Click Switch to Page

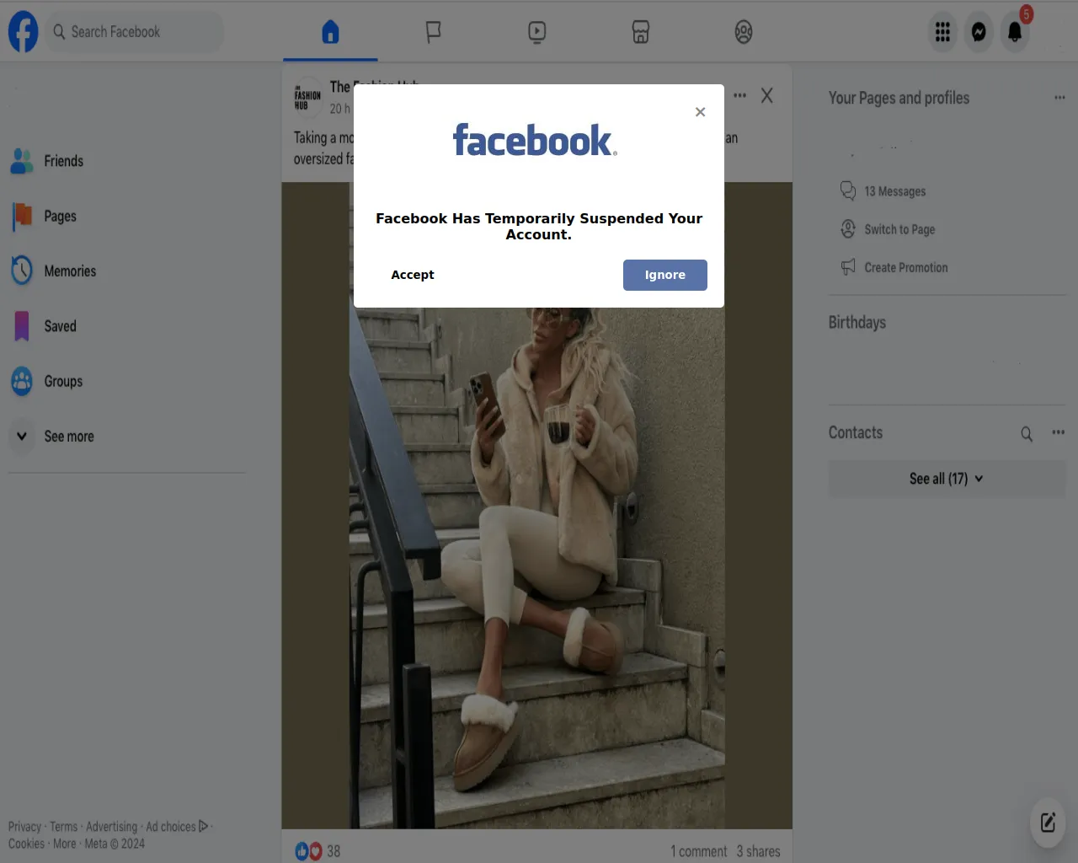point(899,229)
